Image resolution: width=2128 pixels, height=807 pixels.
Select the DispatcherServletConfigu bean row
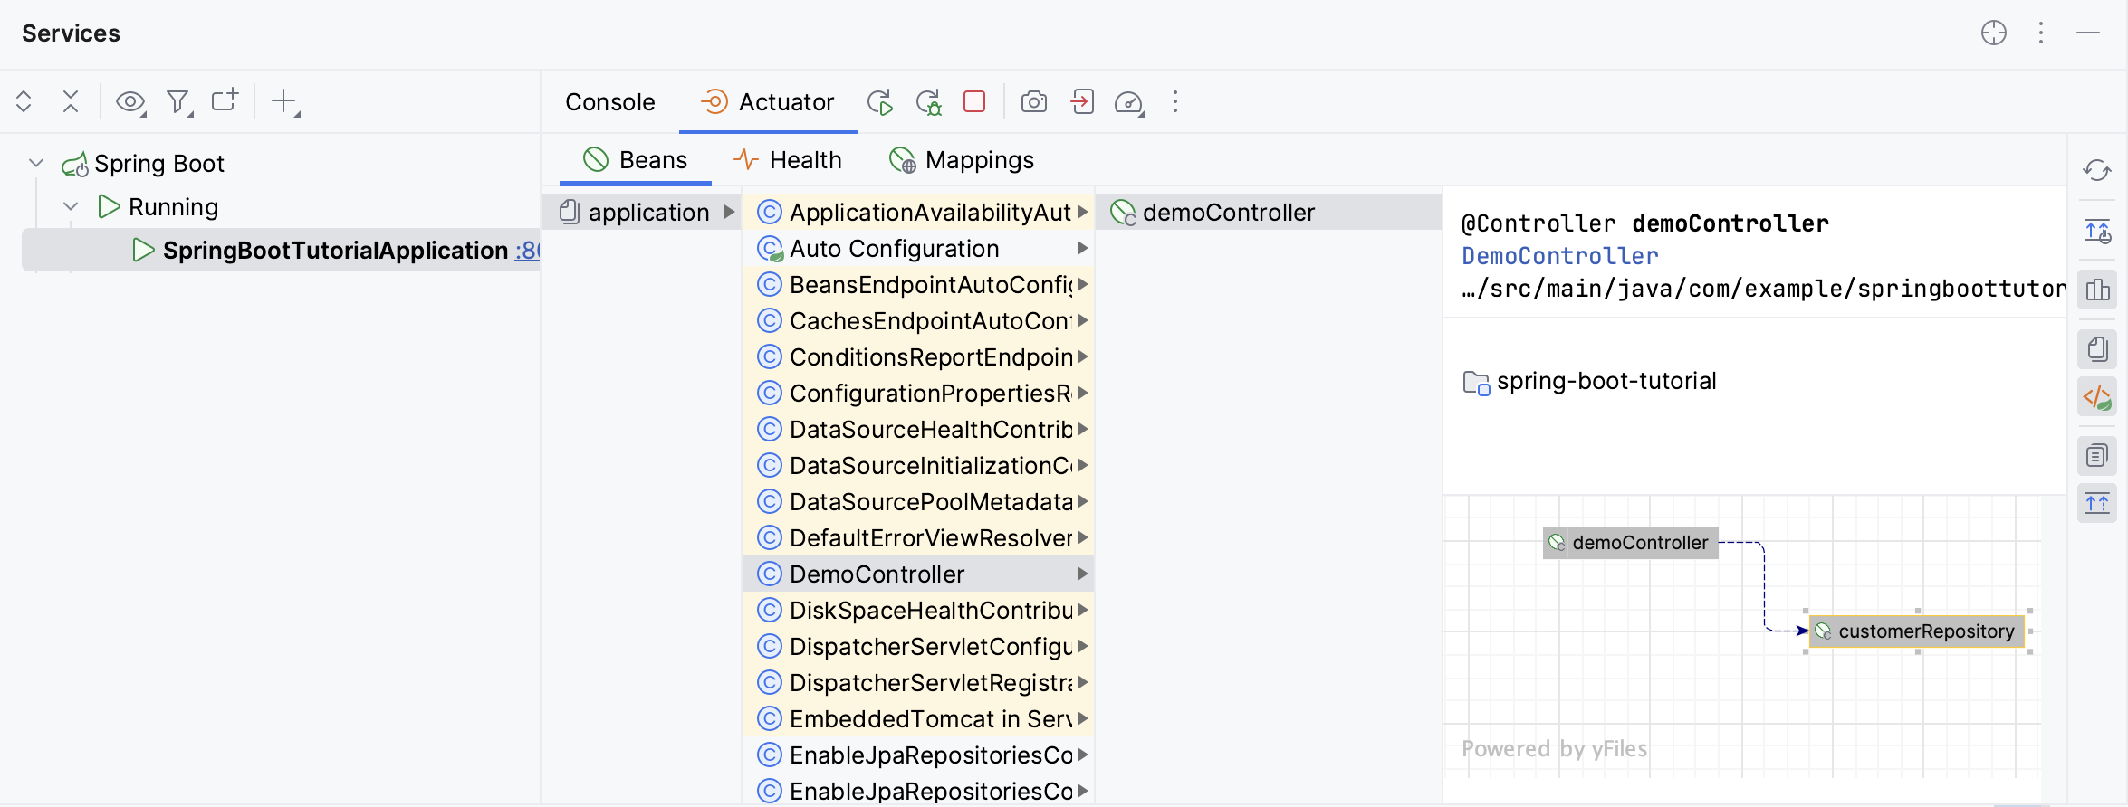(918, 646)
